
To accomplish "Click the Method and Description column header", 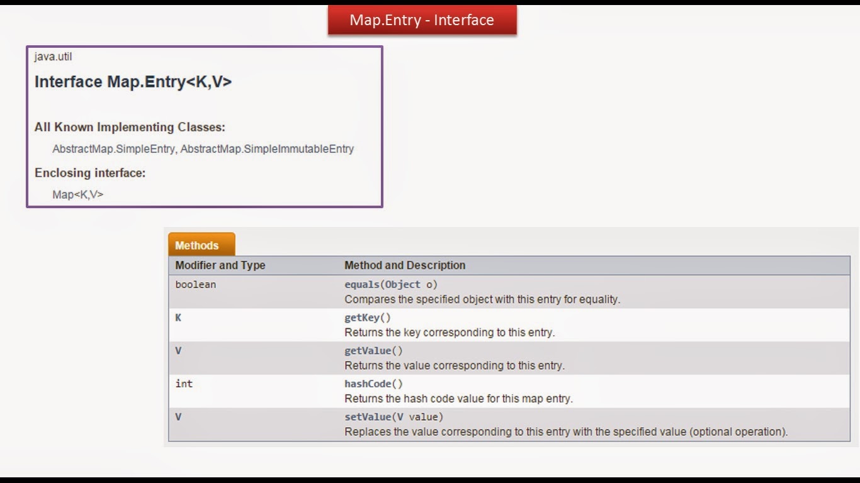I will click(x=404, y=265).
